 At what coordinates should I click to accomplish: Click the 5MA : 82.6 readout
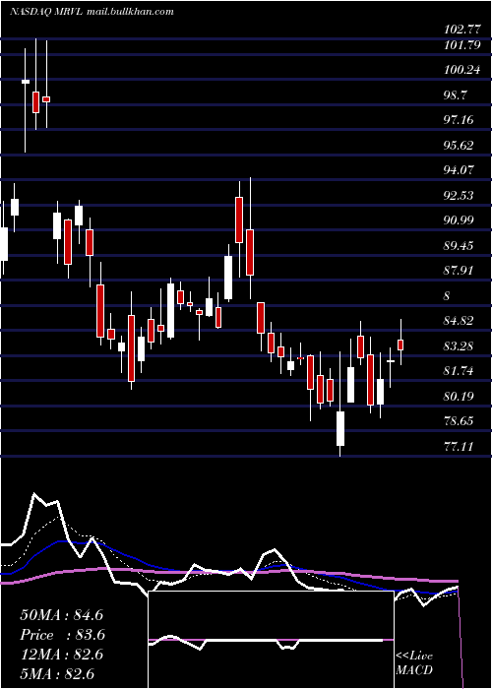tap(57, 674)
